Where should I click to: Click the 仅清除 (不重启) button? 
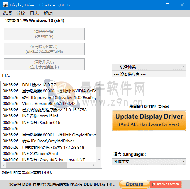(44, 49)
